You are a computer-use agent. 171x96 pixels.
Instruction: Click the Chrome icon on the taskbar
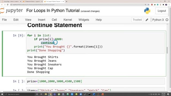pos(50,94)
